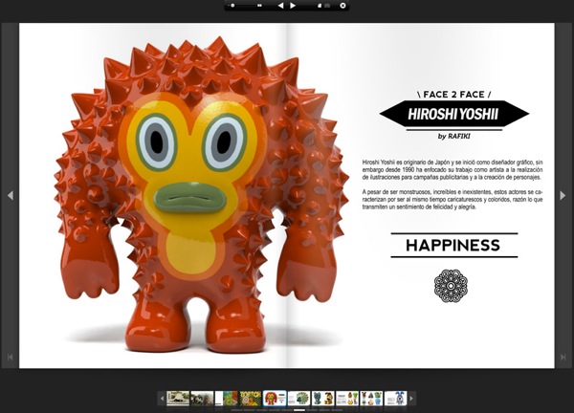Open the green cat and yellow figure thumbnail
The image size is (574, 413).
coord(323,399)
